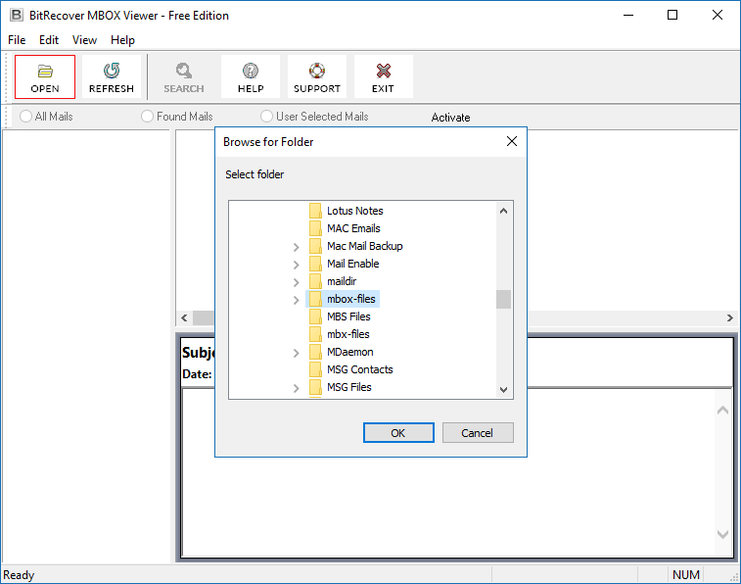Screen dimensions: 741x584
Task: Expand the Mail Enable folder
Action: point(297,265)
